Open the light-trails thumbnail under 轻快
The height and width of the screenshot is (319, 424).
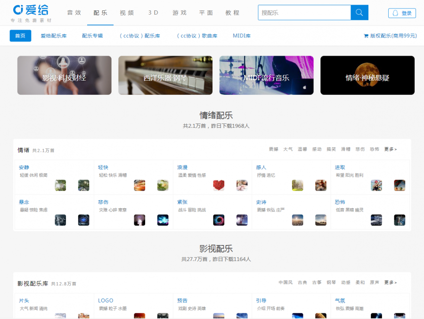[139, 185]
